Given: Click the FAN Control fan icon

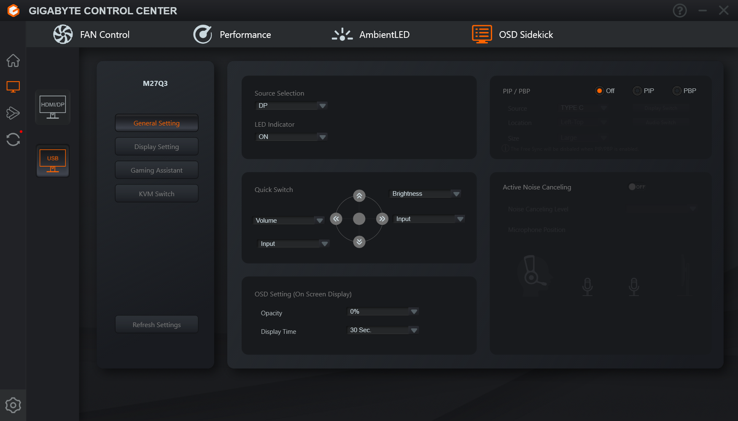Looking at the screenshot, I should tap(63, 35).
